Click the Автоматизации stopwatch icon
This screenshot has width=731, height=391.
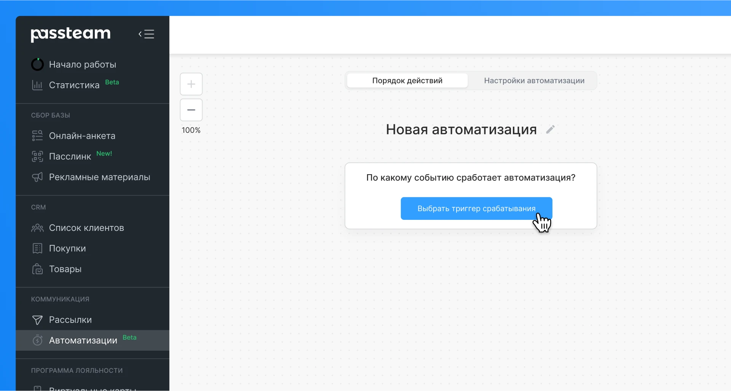click(37, 340)
